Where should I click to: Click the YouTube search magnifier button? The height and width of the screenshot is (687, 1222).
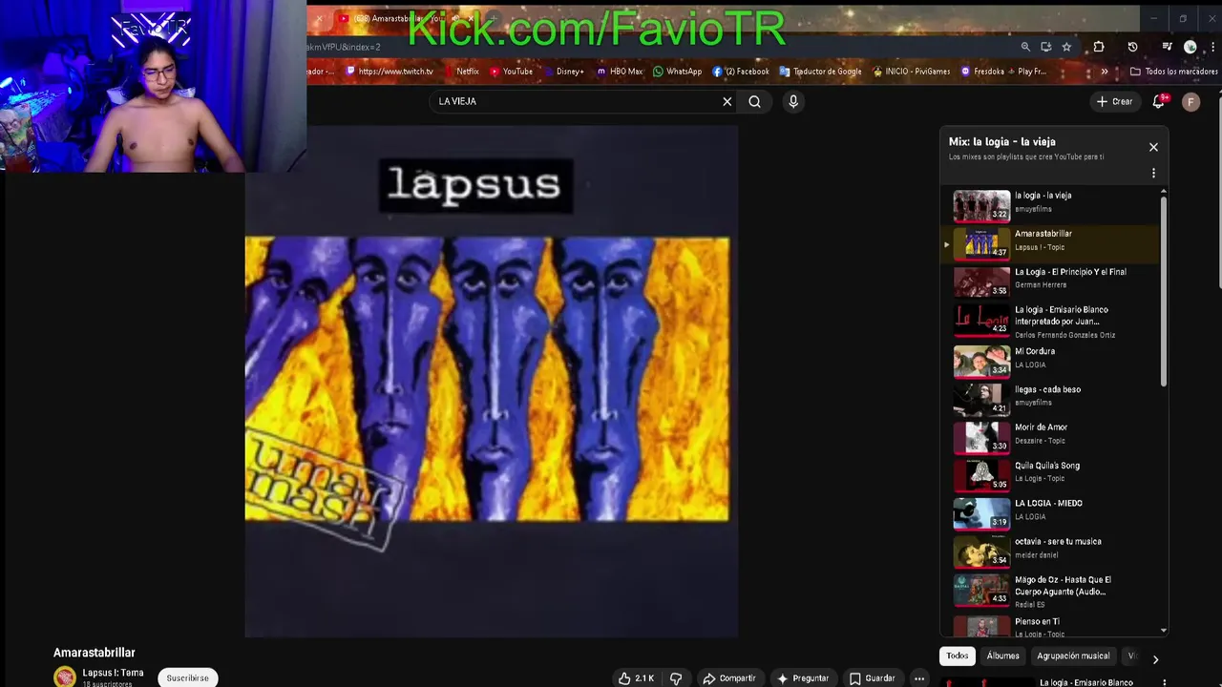pyautogui.click(x=754, y=101)
